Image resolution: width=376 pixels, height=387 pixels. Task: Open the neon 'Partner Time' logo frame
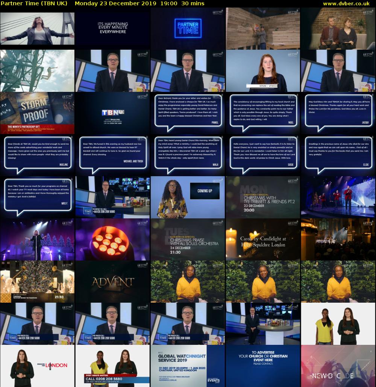188,28
